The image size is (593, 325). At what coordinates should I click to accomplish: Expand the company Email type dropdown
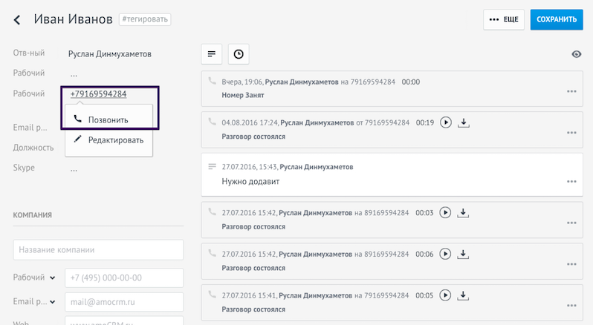pos(53,302)
